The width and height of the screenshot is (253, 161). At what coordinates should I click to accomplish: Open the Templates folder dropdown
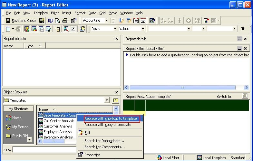point(107,100)
